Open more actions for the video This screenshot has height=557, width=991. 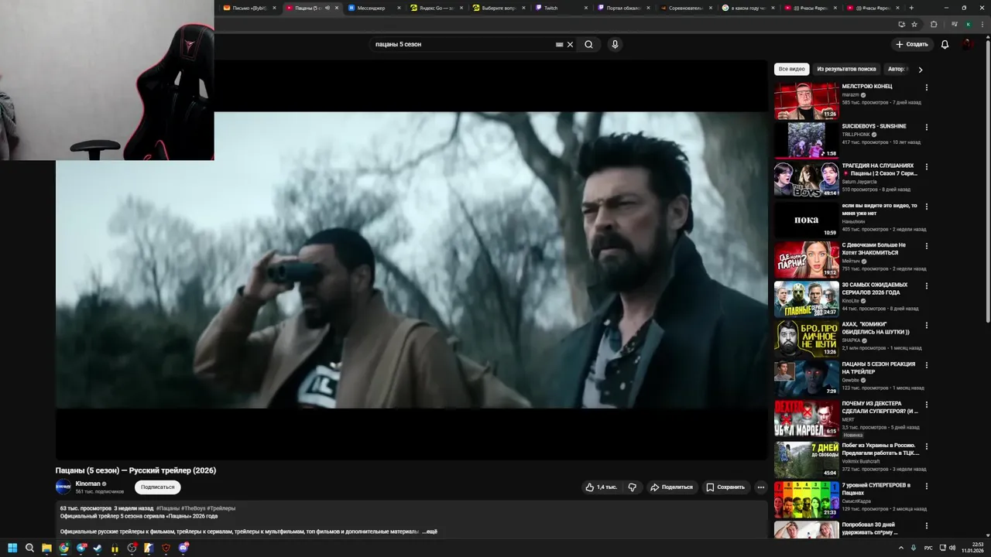click(760, 487)
